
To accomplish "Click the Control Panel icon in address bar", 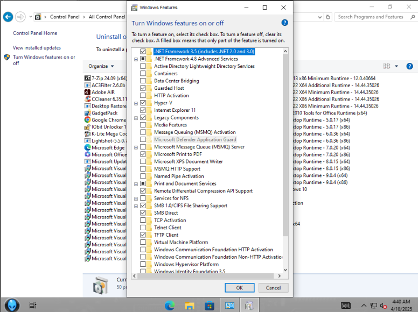I will (x=38, y=17).
